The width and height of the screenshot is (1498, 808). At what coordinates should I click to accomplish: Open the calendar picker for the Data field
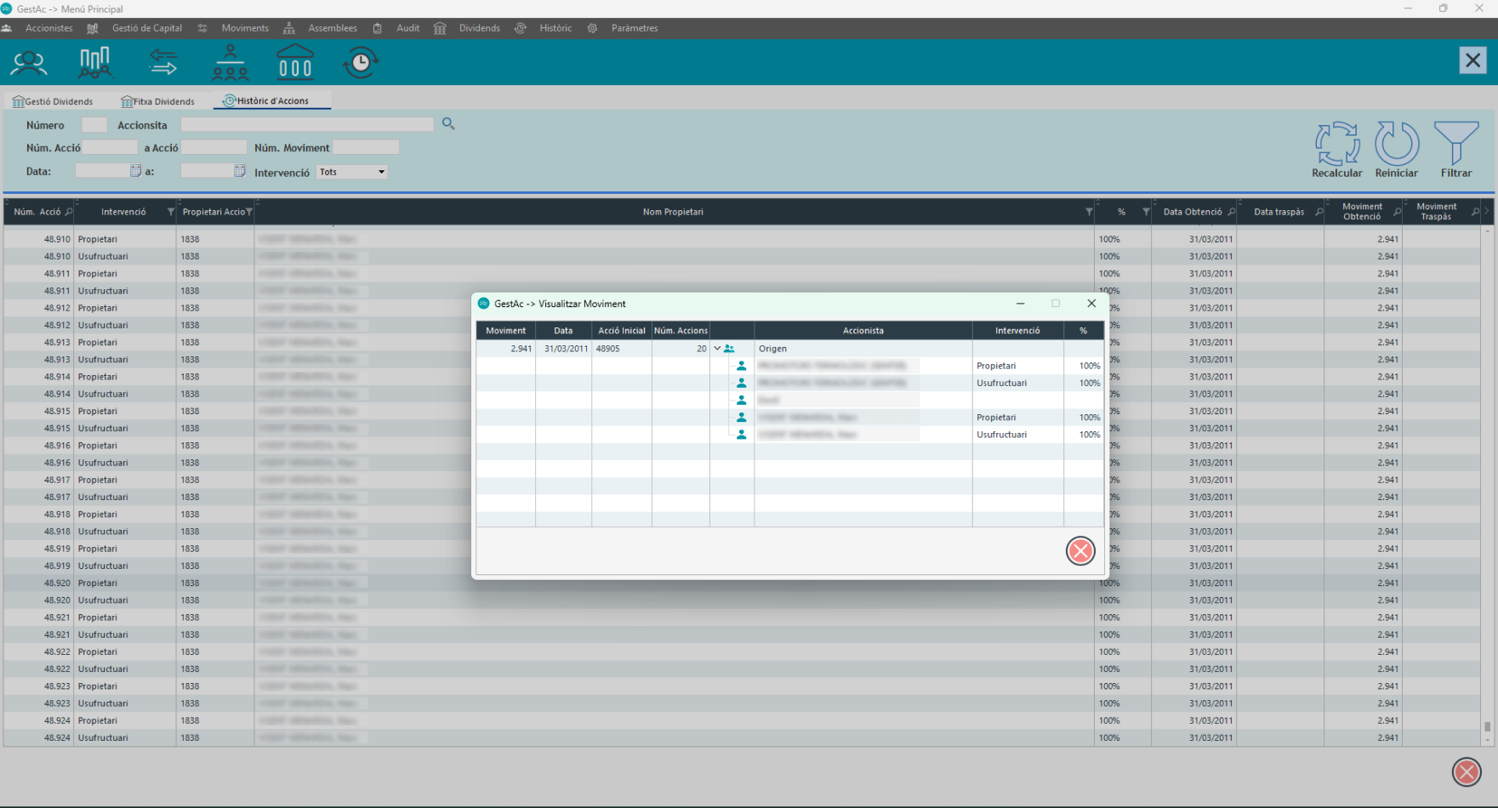click(x=135, y=171)
